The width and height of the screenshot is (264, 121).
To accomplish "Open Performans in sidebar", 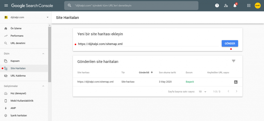I will [x=17, y=36].
